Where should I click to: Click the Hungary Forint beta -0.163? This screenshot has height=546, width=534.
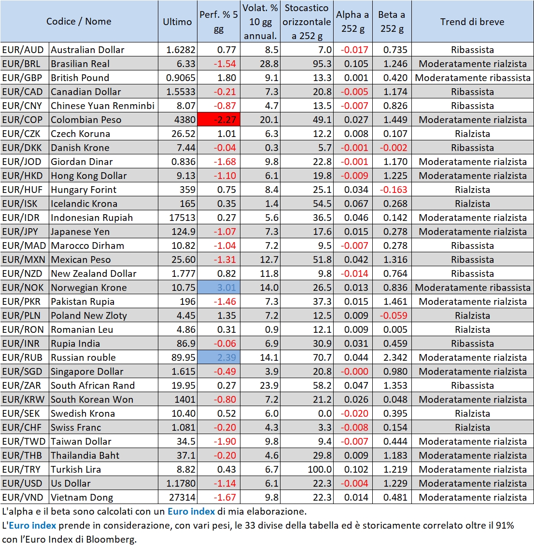(392, 190)
